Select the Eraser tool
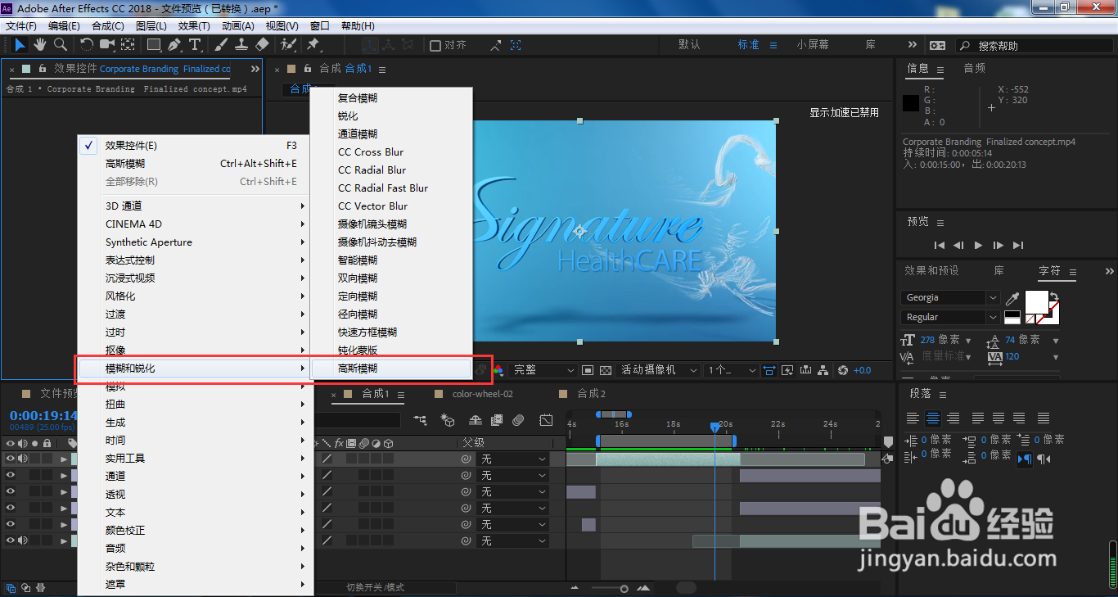 click(x=262, y=44)
